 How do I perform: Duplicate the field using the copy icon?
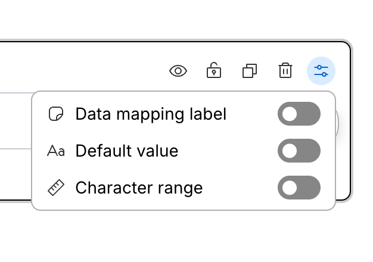point(250,71)
